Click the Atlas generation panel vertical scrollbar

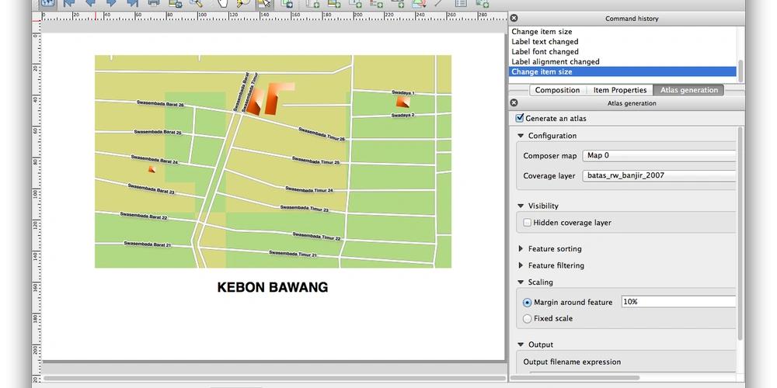pos(740,233)
